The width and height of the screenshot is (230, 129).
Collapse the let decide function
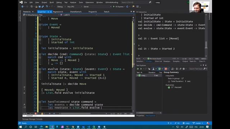tap(40, 54)
